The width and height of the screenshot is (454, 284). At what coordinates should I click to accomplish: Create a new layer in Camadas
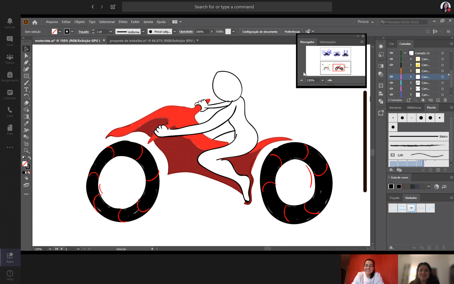(x=438, y=100)
